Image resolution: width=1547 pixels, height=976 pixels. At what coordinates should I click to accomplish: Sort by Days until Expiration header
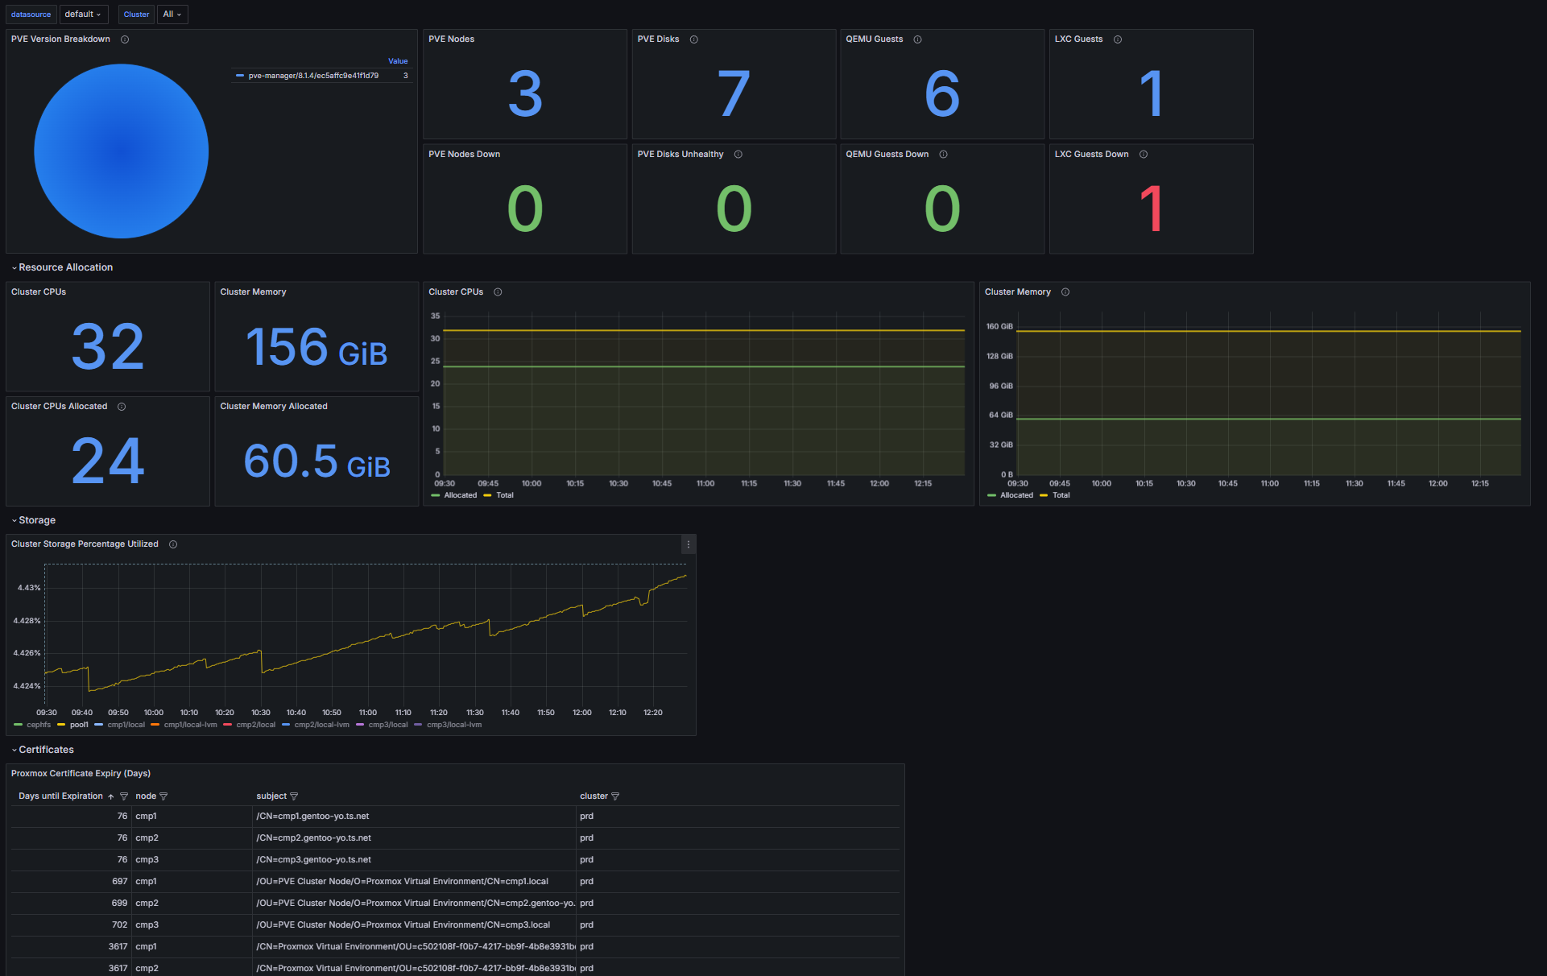coord(61,796)
